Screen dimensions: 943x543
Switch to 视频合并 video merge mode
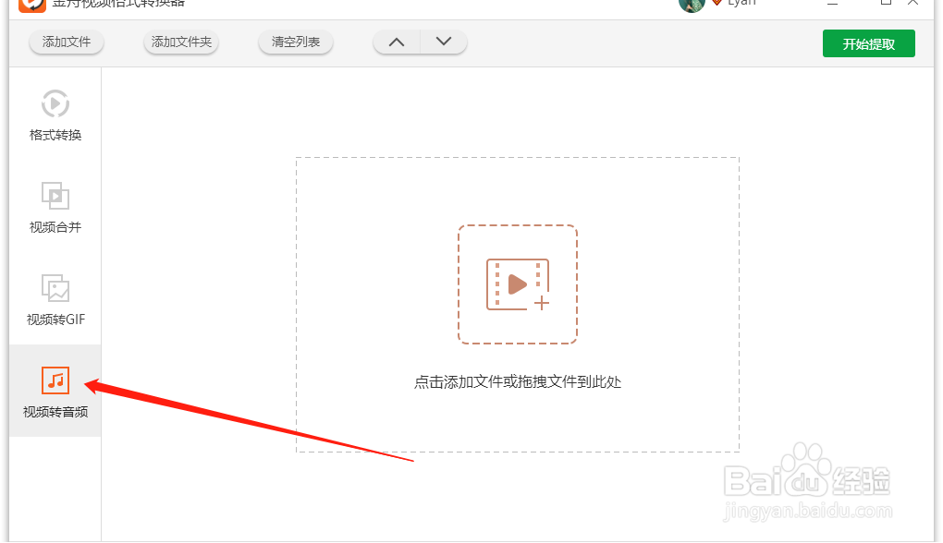click(x=55, y=207)
